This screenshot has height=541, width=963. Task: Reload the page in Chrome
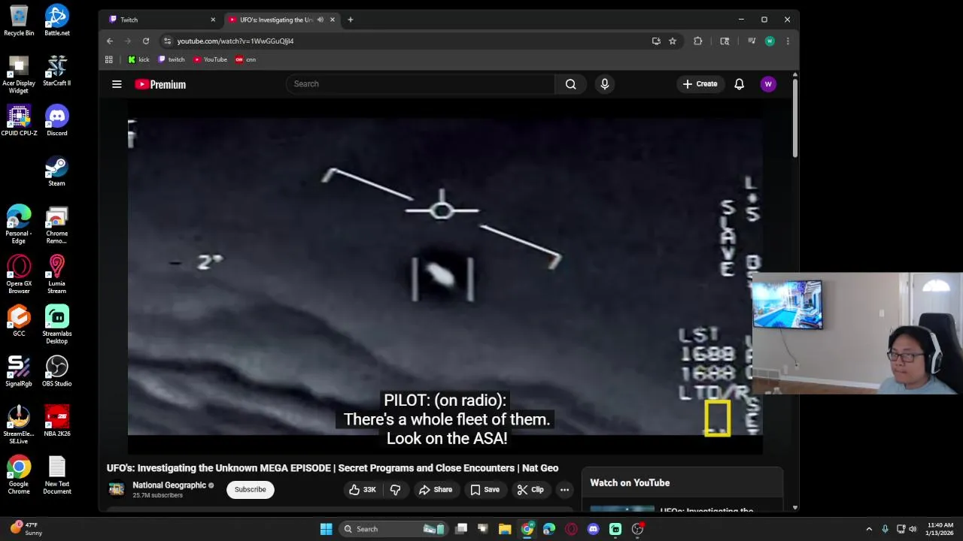[146, 41]
